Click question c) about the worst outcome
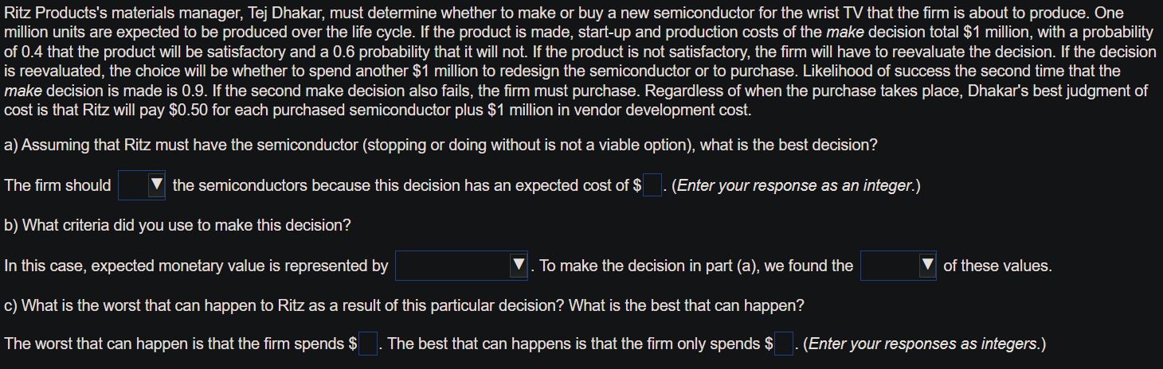1163x369 pixels. (x=404, y=305)
